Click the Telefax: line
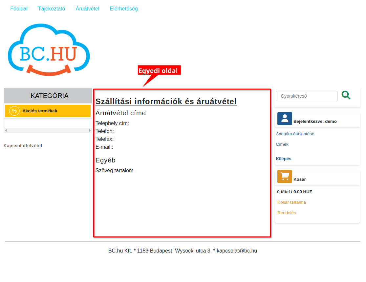 (x=105, y=139)
